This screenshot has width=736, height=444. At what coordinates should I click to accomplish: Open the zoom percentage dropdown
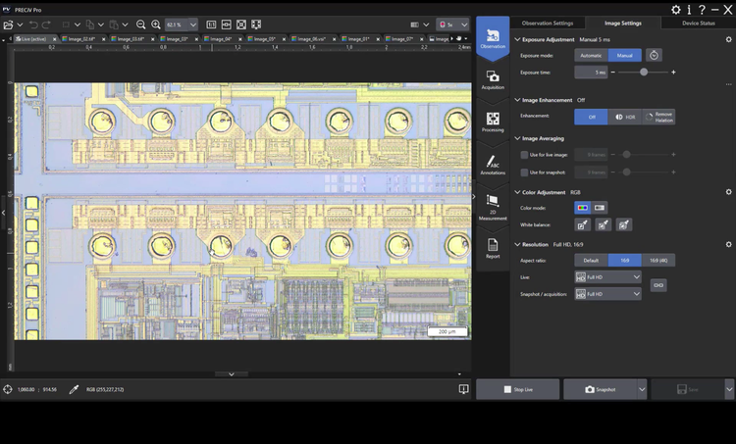coord(191,24)
